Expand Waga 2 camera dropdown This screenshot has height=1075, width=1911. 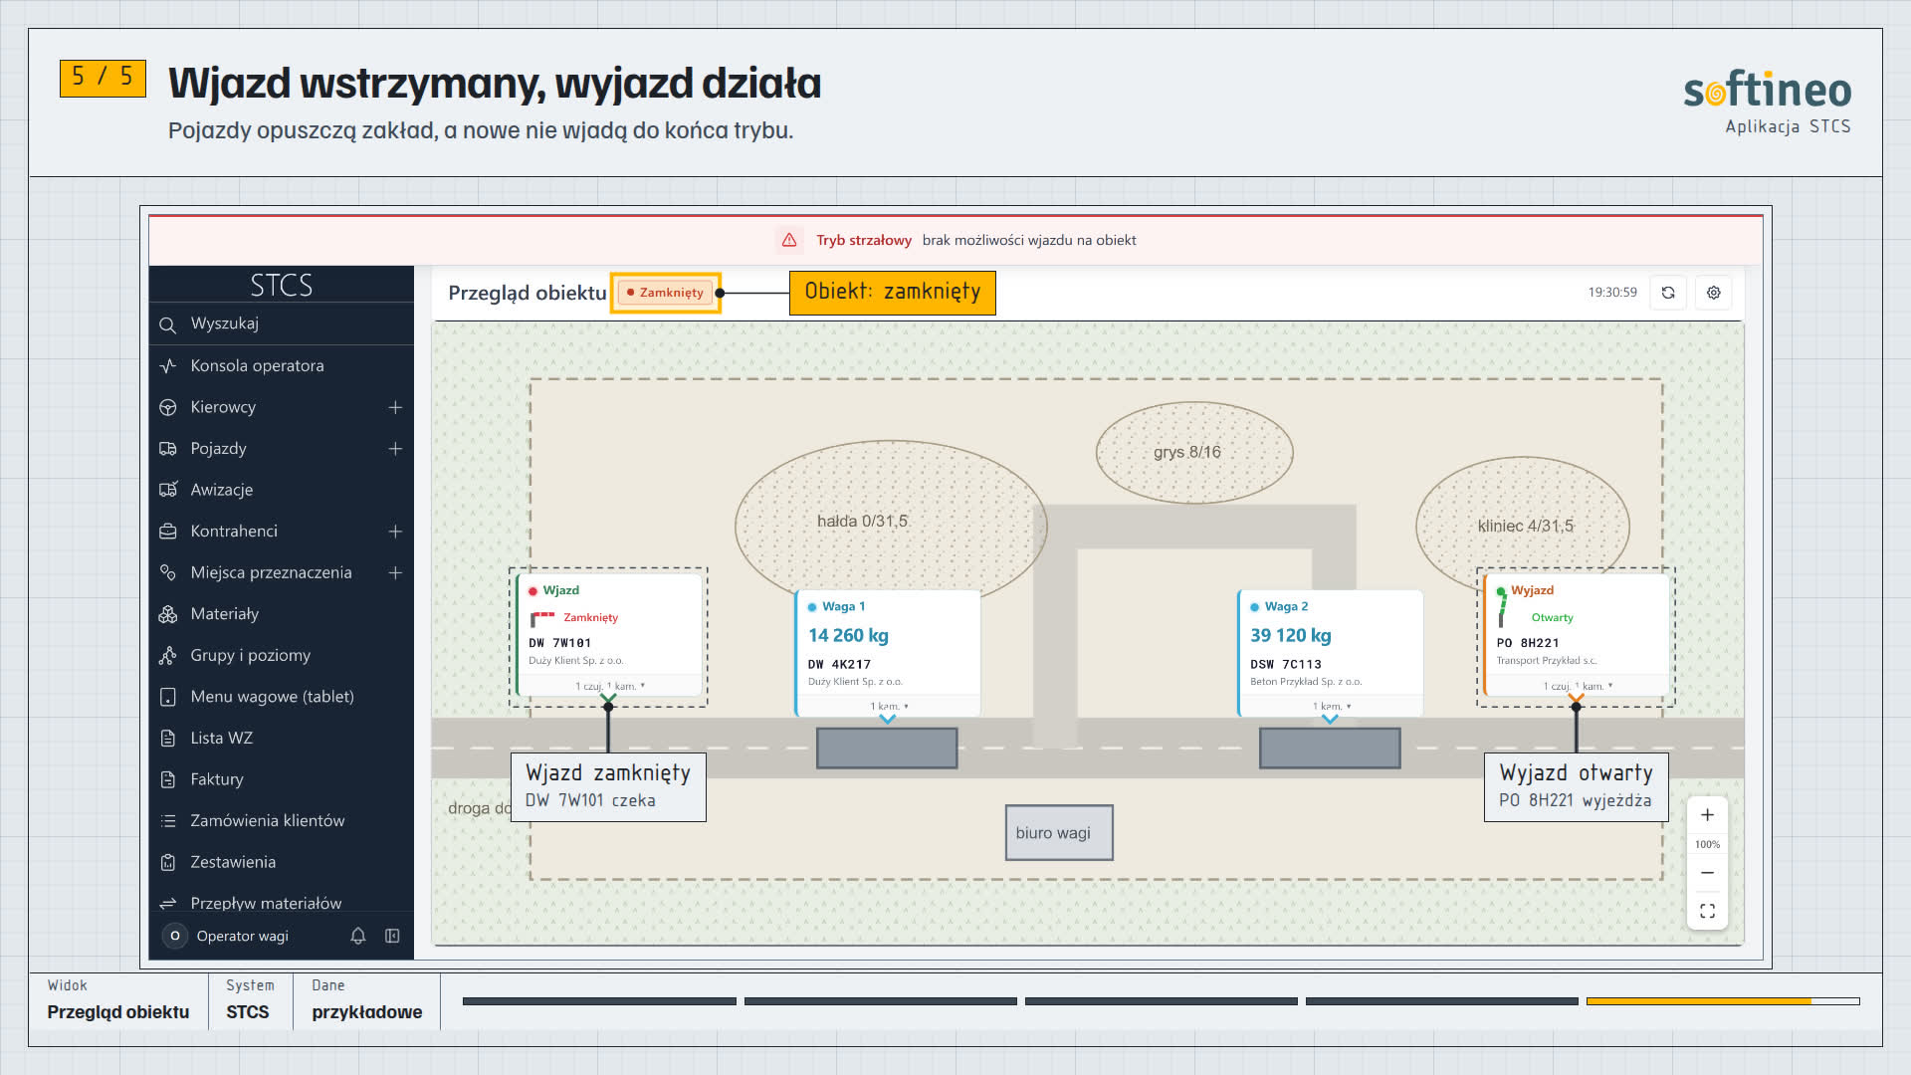[1332, 706]
